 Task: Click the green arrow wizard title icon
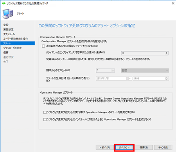coord(4,3)
